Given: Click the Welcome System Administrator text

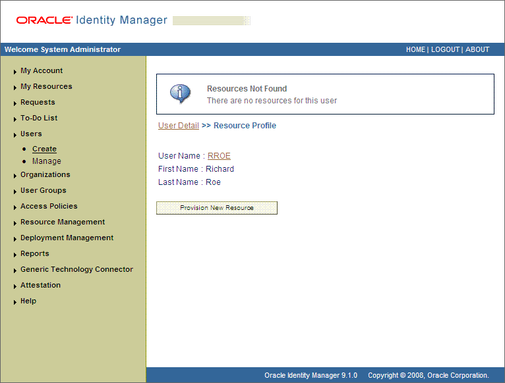Looking at the screenshot, I should (63, 49).
